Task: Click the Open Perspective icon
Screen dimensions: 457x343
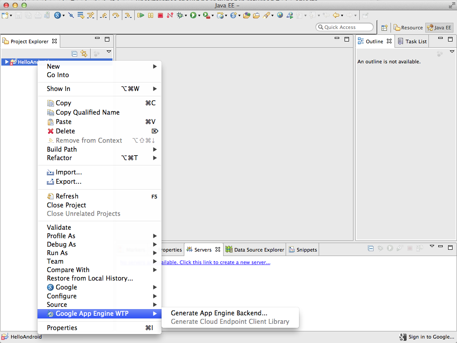Action: (x=384, y=28)
